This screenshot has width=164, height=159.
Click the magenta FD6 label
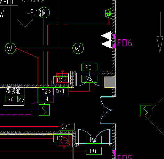pyautogui.click(x=125, y=43)
